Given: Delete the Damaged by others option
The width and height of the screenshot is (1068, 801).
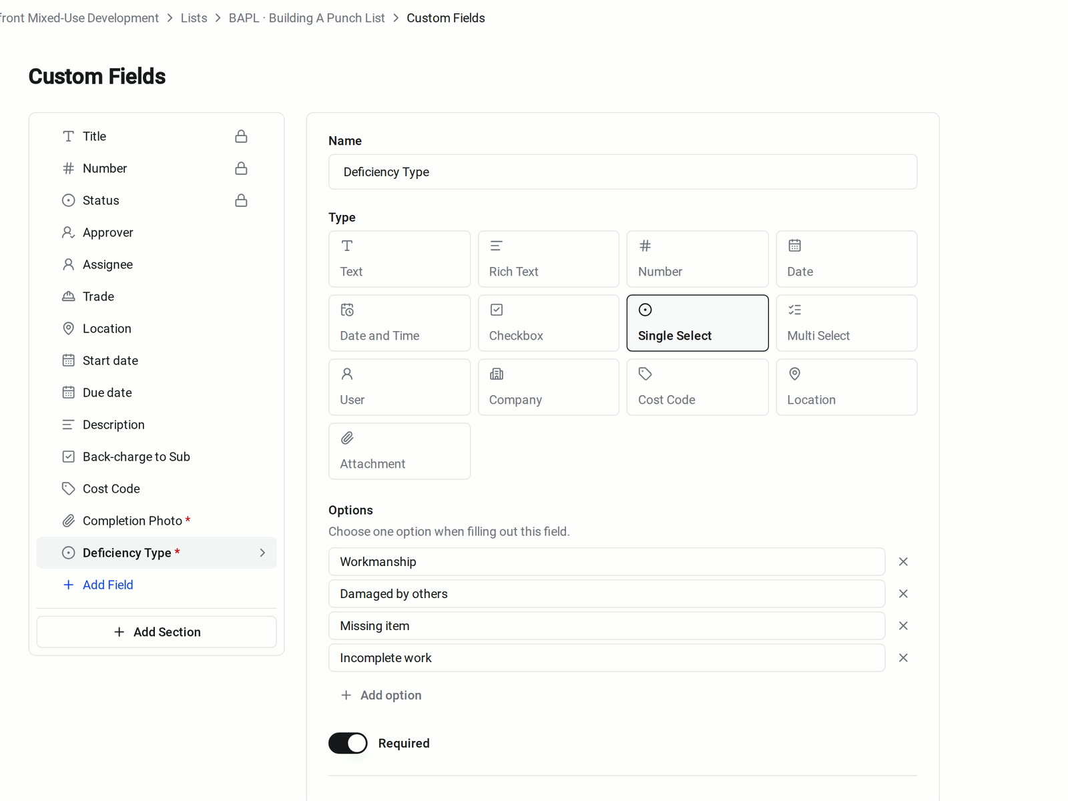Looking at the screenshot, I should (903, 594).
